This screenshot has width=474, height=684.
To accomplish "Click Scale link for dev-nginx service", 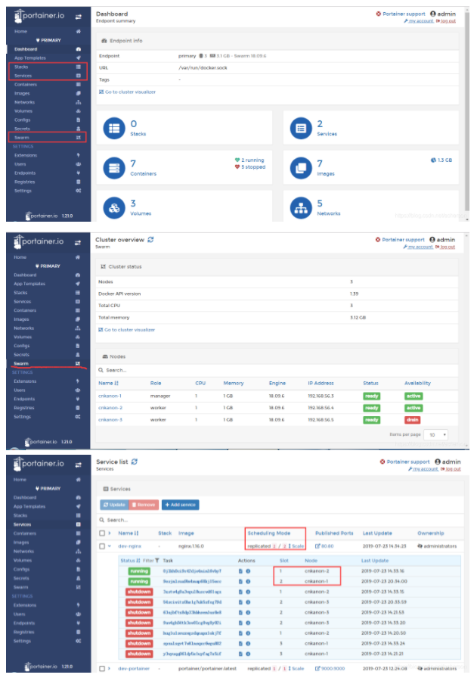I will [x=297, y=546].
